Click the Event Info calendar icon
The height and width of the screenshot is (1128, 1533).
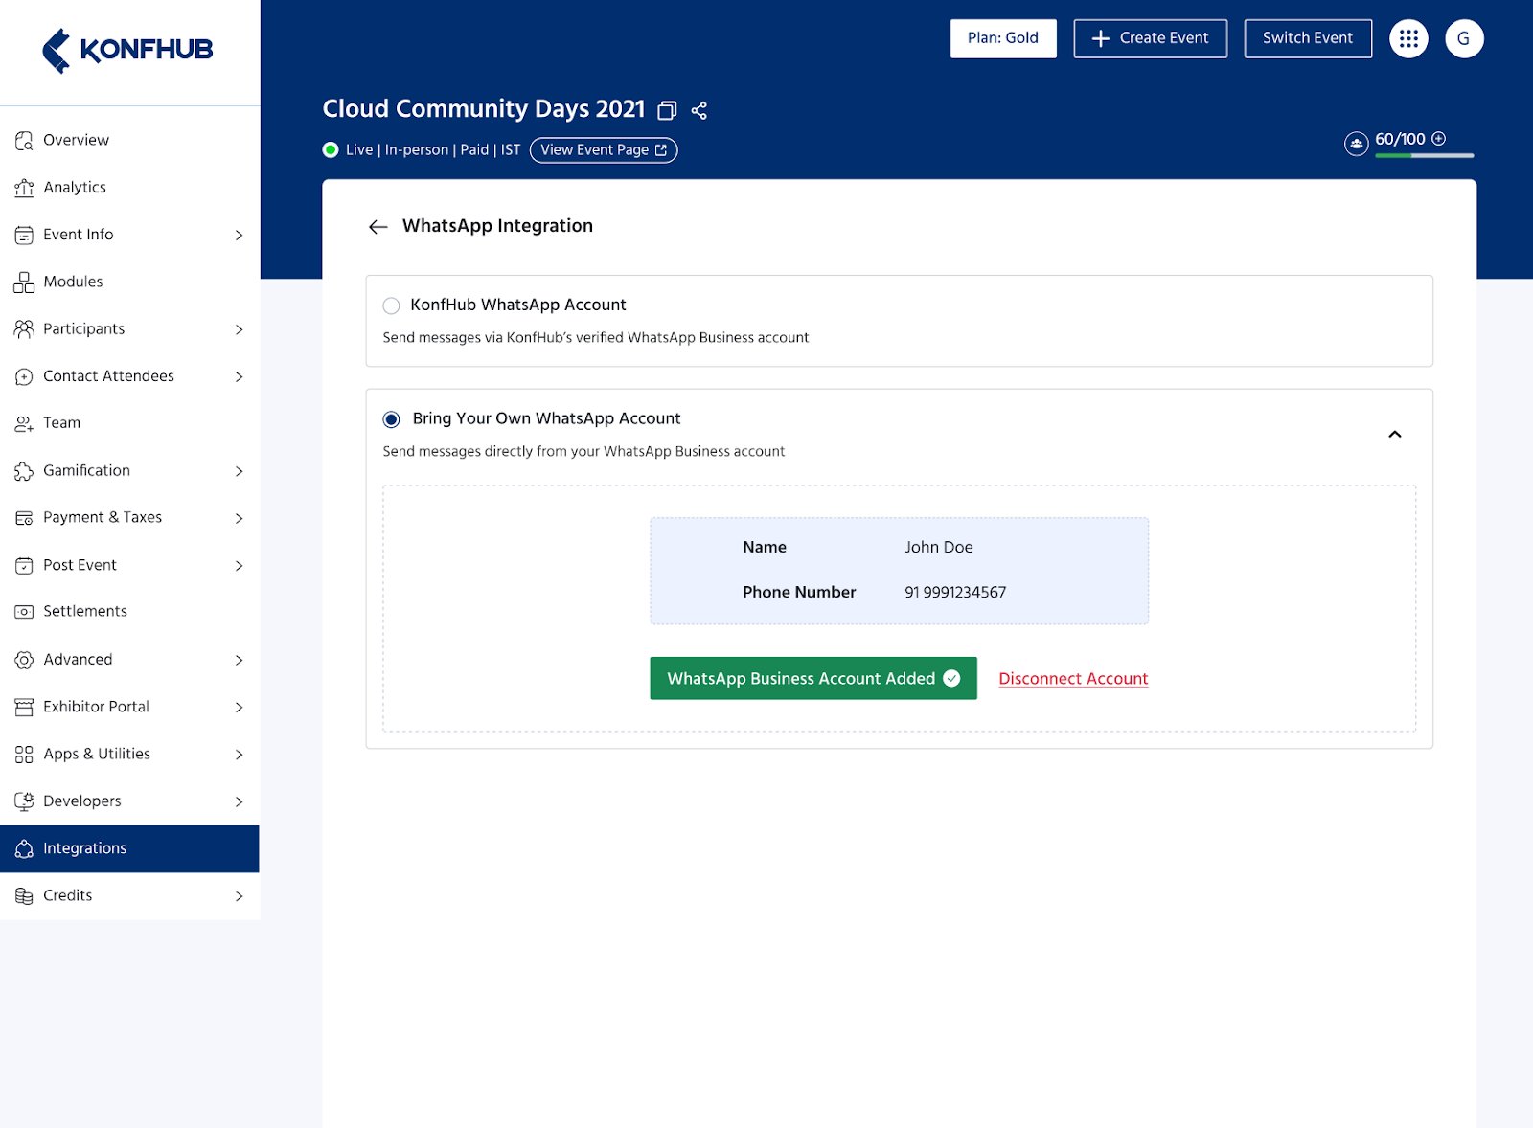pos(24,236)
